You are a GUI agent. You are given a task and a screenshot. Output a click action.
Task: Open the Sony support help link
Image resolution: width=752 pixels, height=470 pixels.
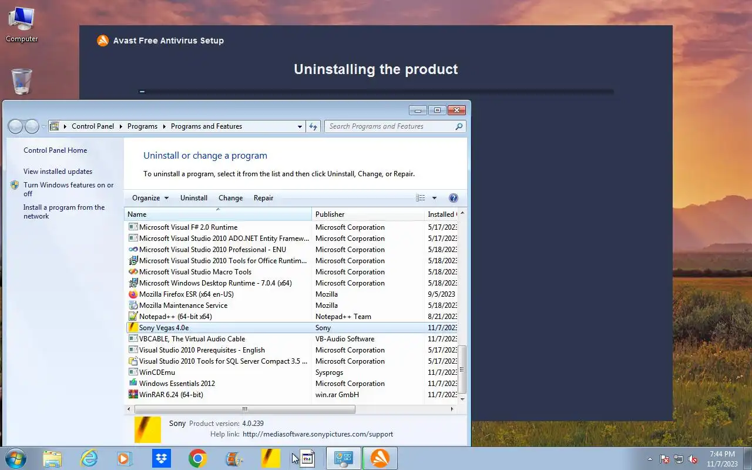(x=318, y=434)
